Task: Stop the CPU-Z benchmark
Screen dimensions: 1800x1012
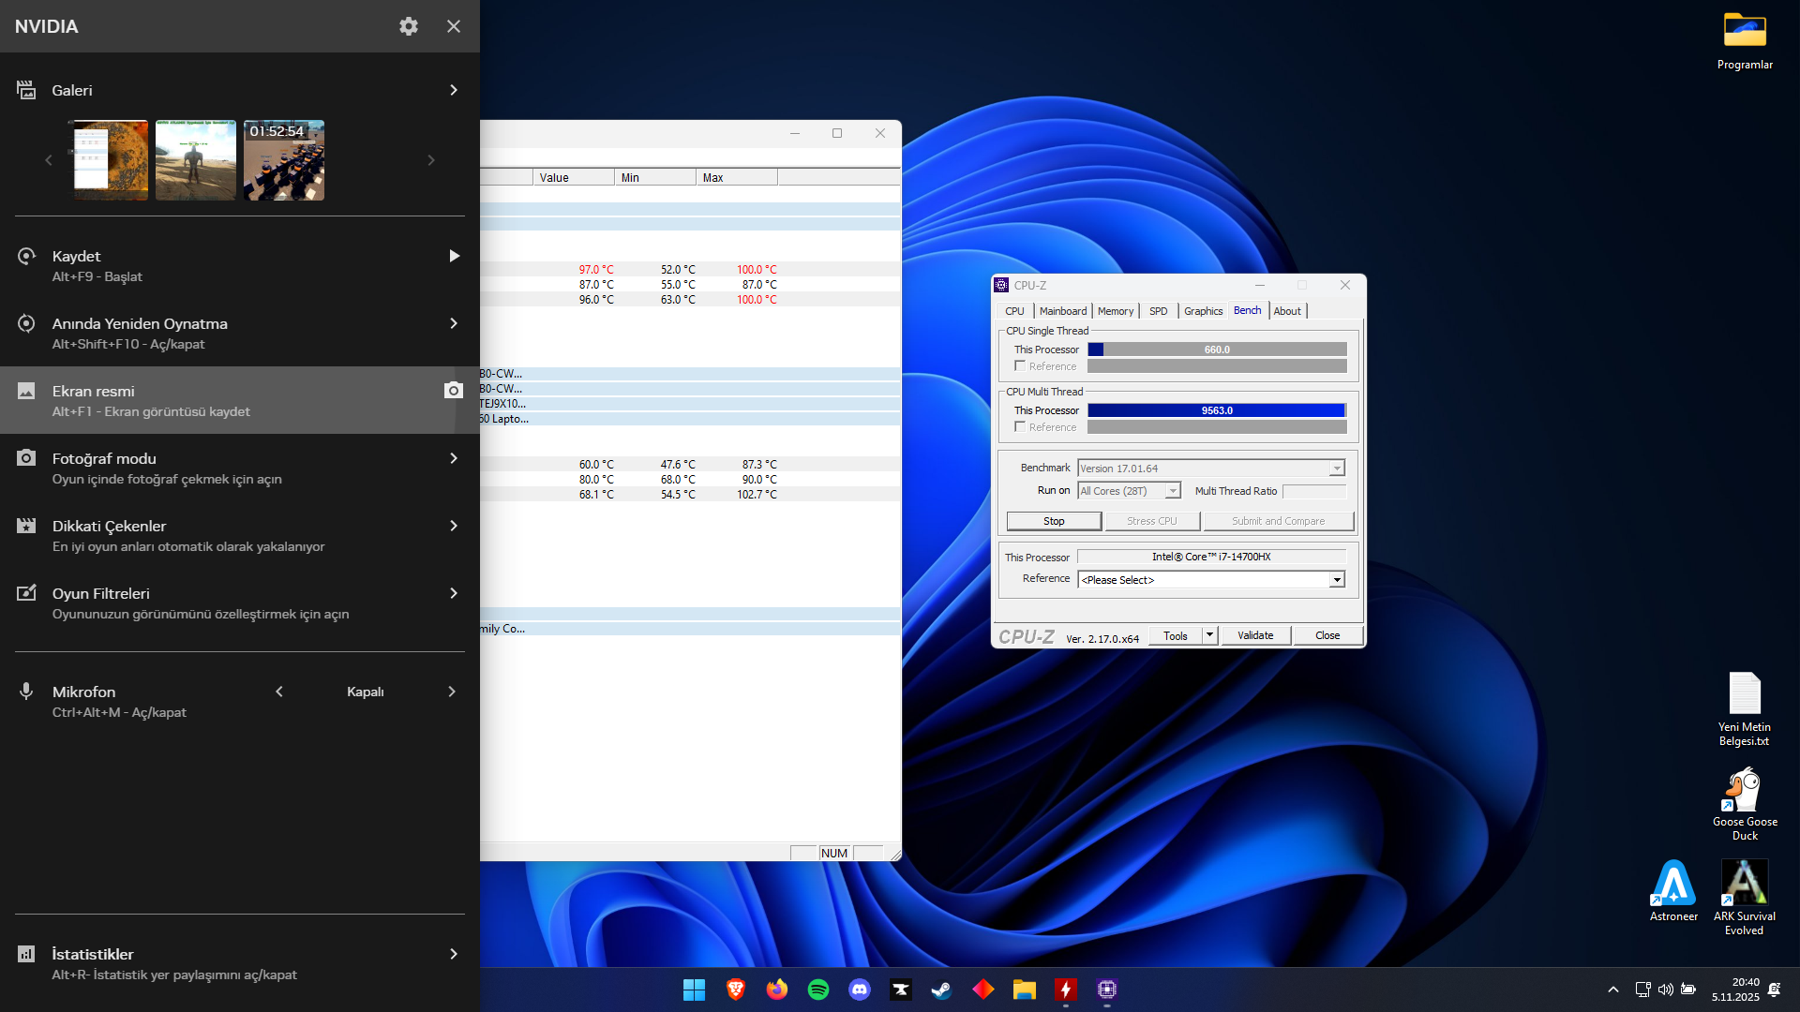Action: 1054,521
